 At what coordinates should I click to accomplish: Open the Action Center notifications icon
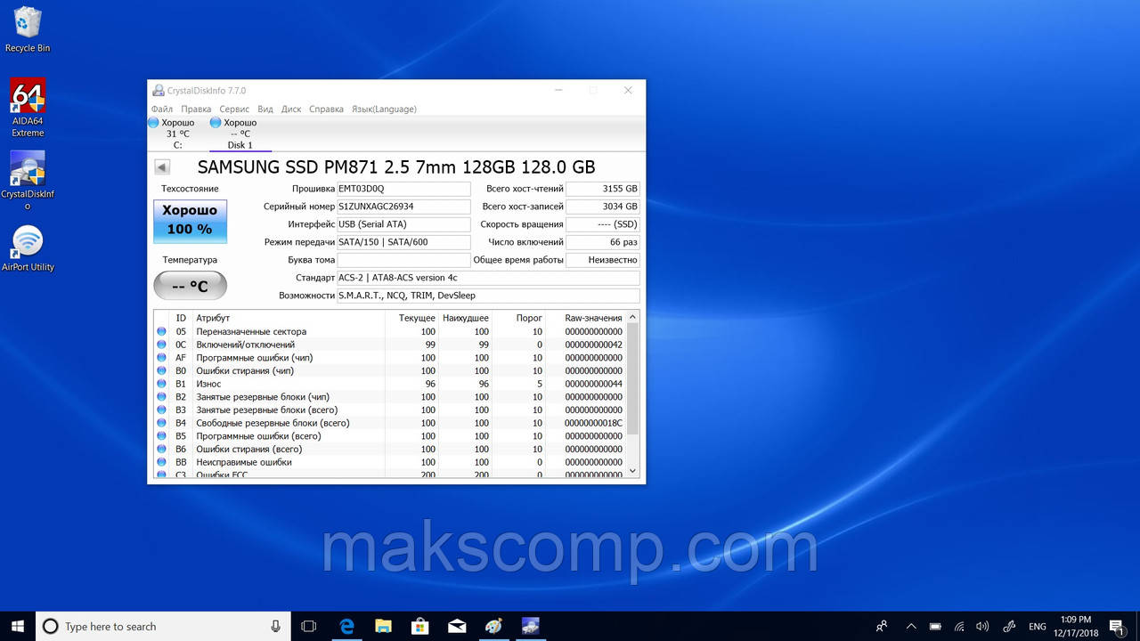(1116, 626)
